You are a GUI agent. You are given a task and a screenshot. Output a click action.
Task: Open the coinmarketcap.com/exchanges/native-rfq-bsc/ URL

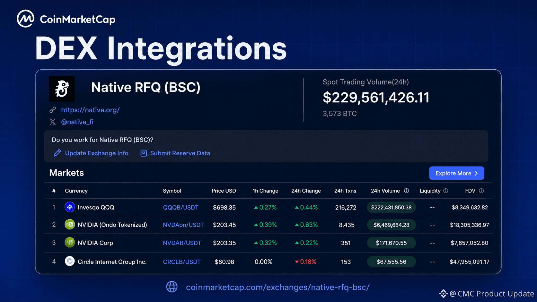[x=278, y=287]
